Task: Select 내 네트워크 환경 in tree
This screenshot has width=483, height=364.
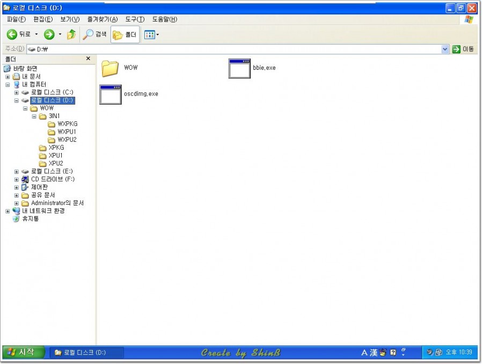Action: click(43, 211)
